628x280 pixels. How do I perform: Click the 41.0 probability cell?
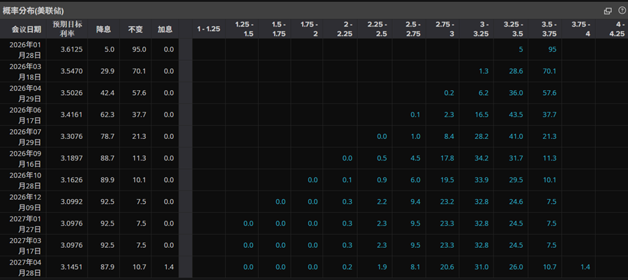tap(516, 136)
